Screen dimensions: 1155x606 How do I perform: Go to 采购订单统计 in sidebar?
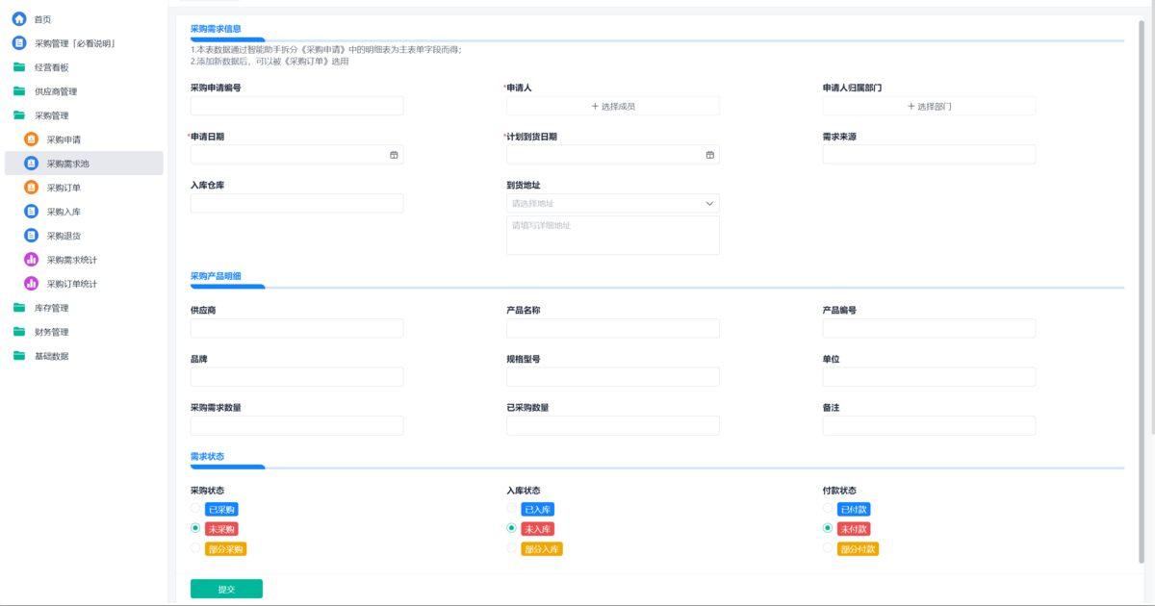click(72, 284)
